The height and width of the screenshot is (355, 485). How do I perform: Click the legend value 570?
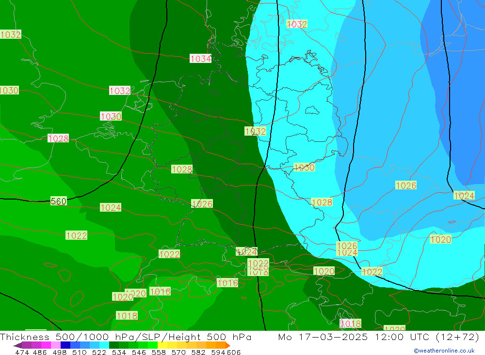[178, 352]
